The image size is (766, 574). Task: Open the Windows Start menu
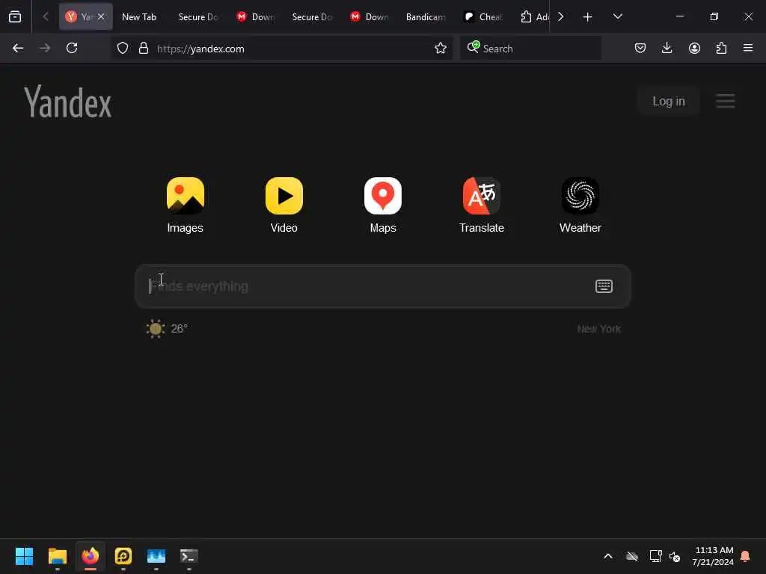(24, 556)
